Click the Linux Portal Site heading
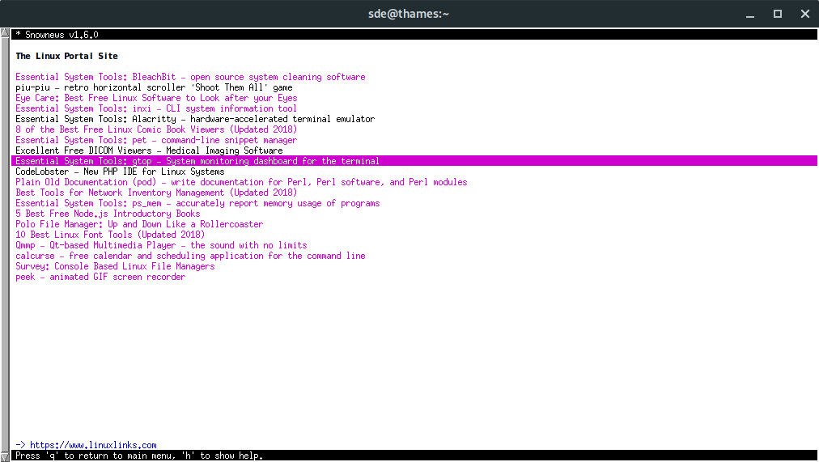 (66, 56)
